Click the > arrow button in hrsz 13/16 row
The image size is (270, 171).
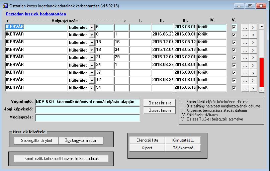[253, 42]
